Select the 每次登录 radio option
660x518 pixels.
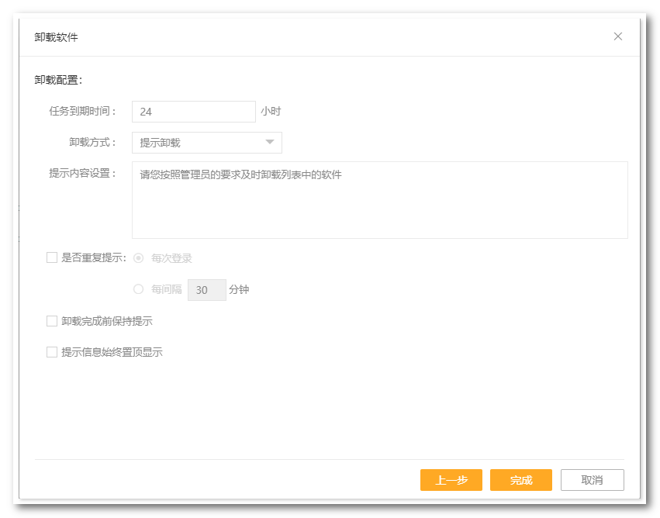[139, 258]
